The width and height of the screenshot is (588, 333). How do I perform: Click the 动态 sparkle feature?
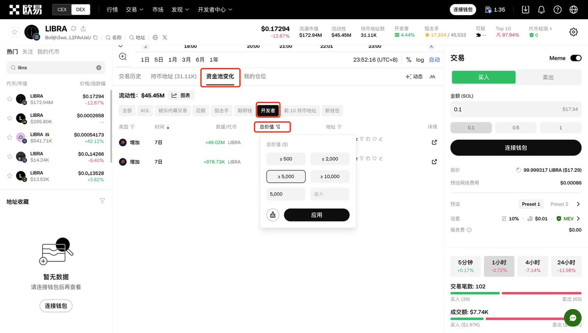(x=414, y=77)
